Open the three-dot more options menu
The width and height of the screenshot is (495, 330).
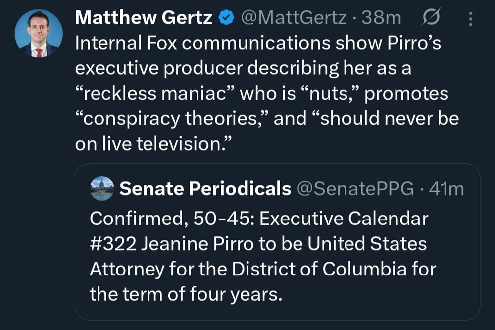[x=471, y=19]
